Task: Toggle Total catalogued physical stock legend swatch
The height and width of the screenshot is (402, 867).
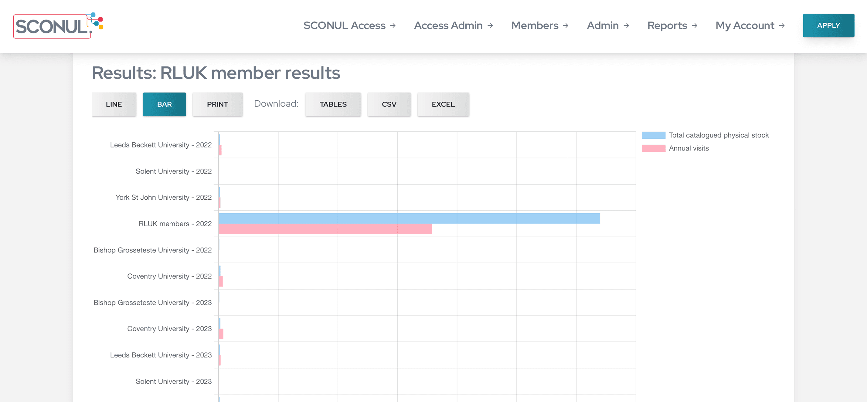Action: click(x=653, y=135)
